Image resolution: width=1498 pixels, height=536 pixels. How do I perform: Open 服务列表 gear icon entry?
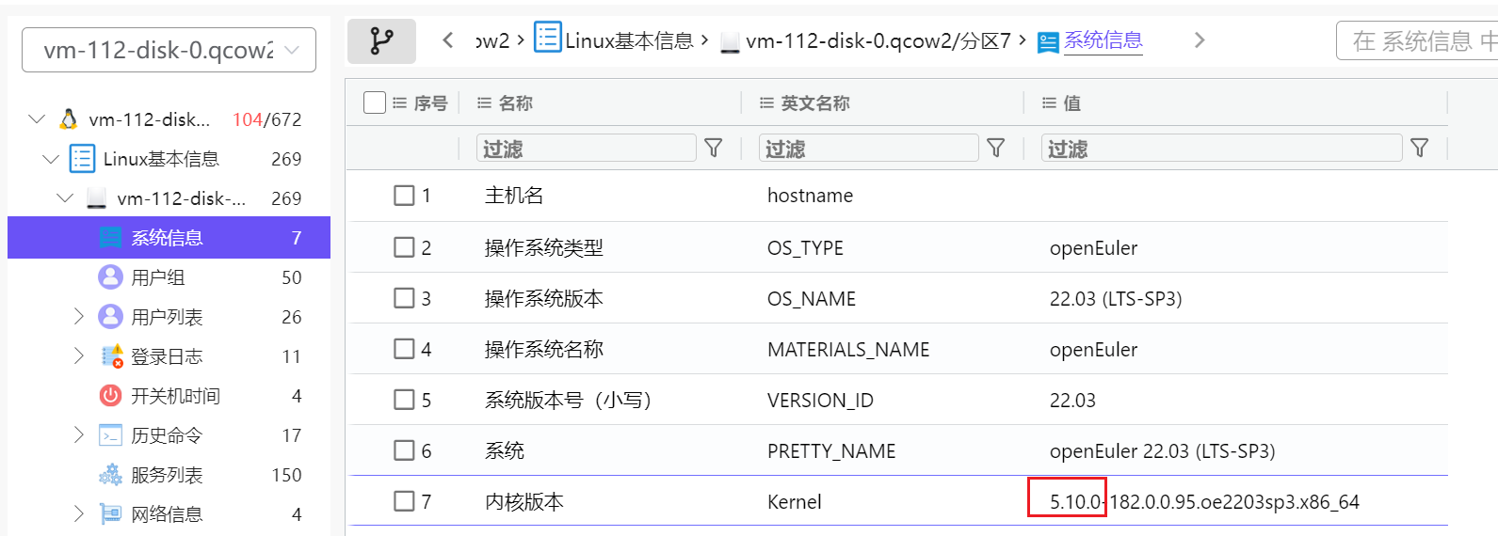point(111,475)
